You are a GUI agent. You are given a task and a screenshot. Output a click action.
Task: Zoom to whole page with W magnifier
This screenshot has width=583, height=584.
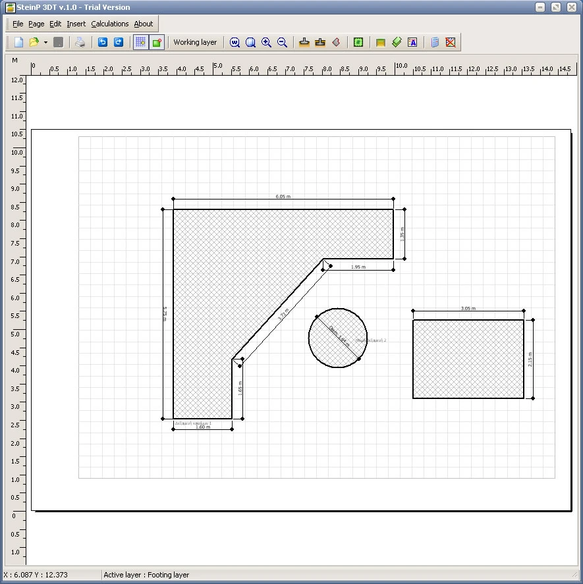235,42
